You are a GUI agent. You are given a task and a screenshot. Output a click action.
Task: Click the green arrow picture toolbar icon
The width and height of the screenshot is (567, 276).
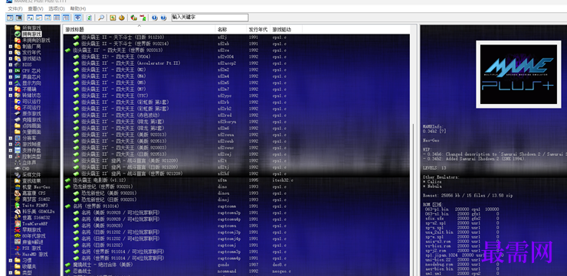[113, 18]
